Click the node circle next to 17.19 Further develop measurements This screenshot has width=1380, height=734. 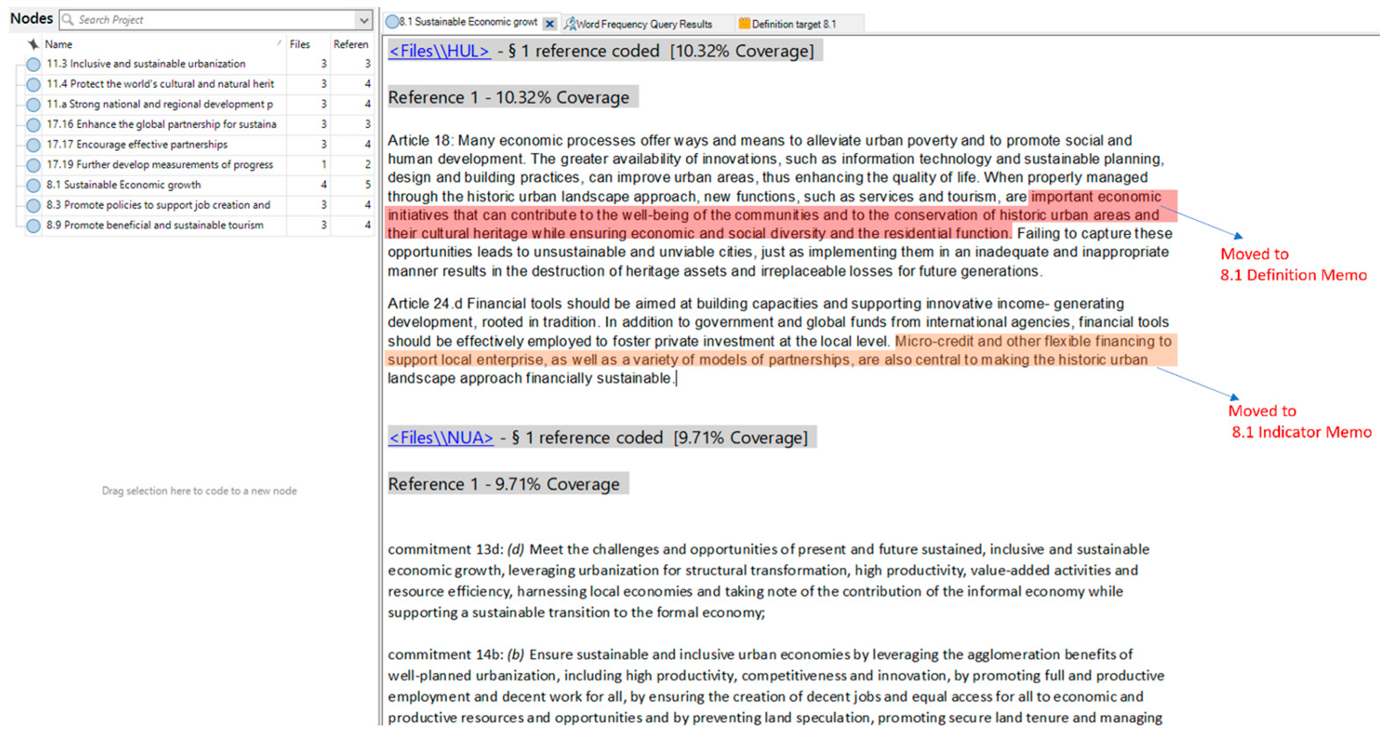(x=34, y=164)
